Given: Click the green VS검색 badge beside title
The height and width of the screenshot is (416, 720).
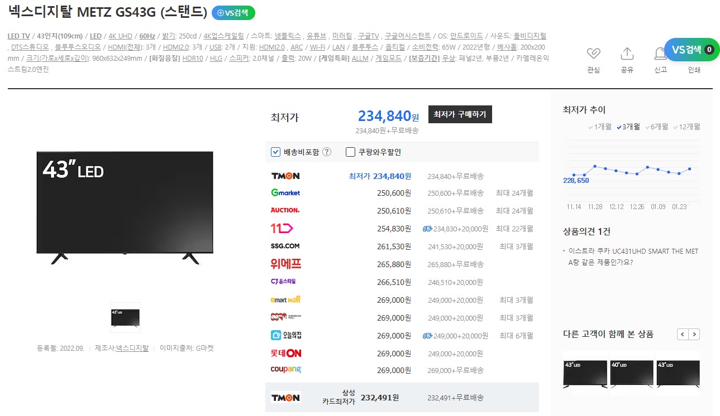Looking at the screenshot, I should click(x=233, y=13).
